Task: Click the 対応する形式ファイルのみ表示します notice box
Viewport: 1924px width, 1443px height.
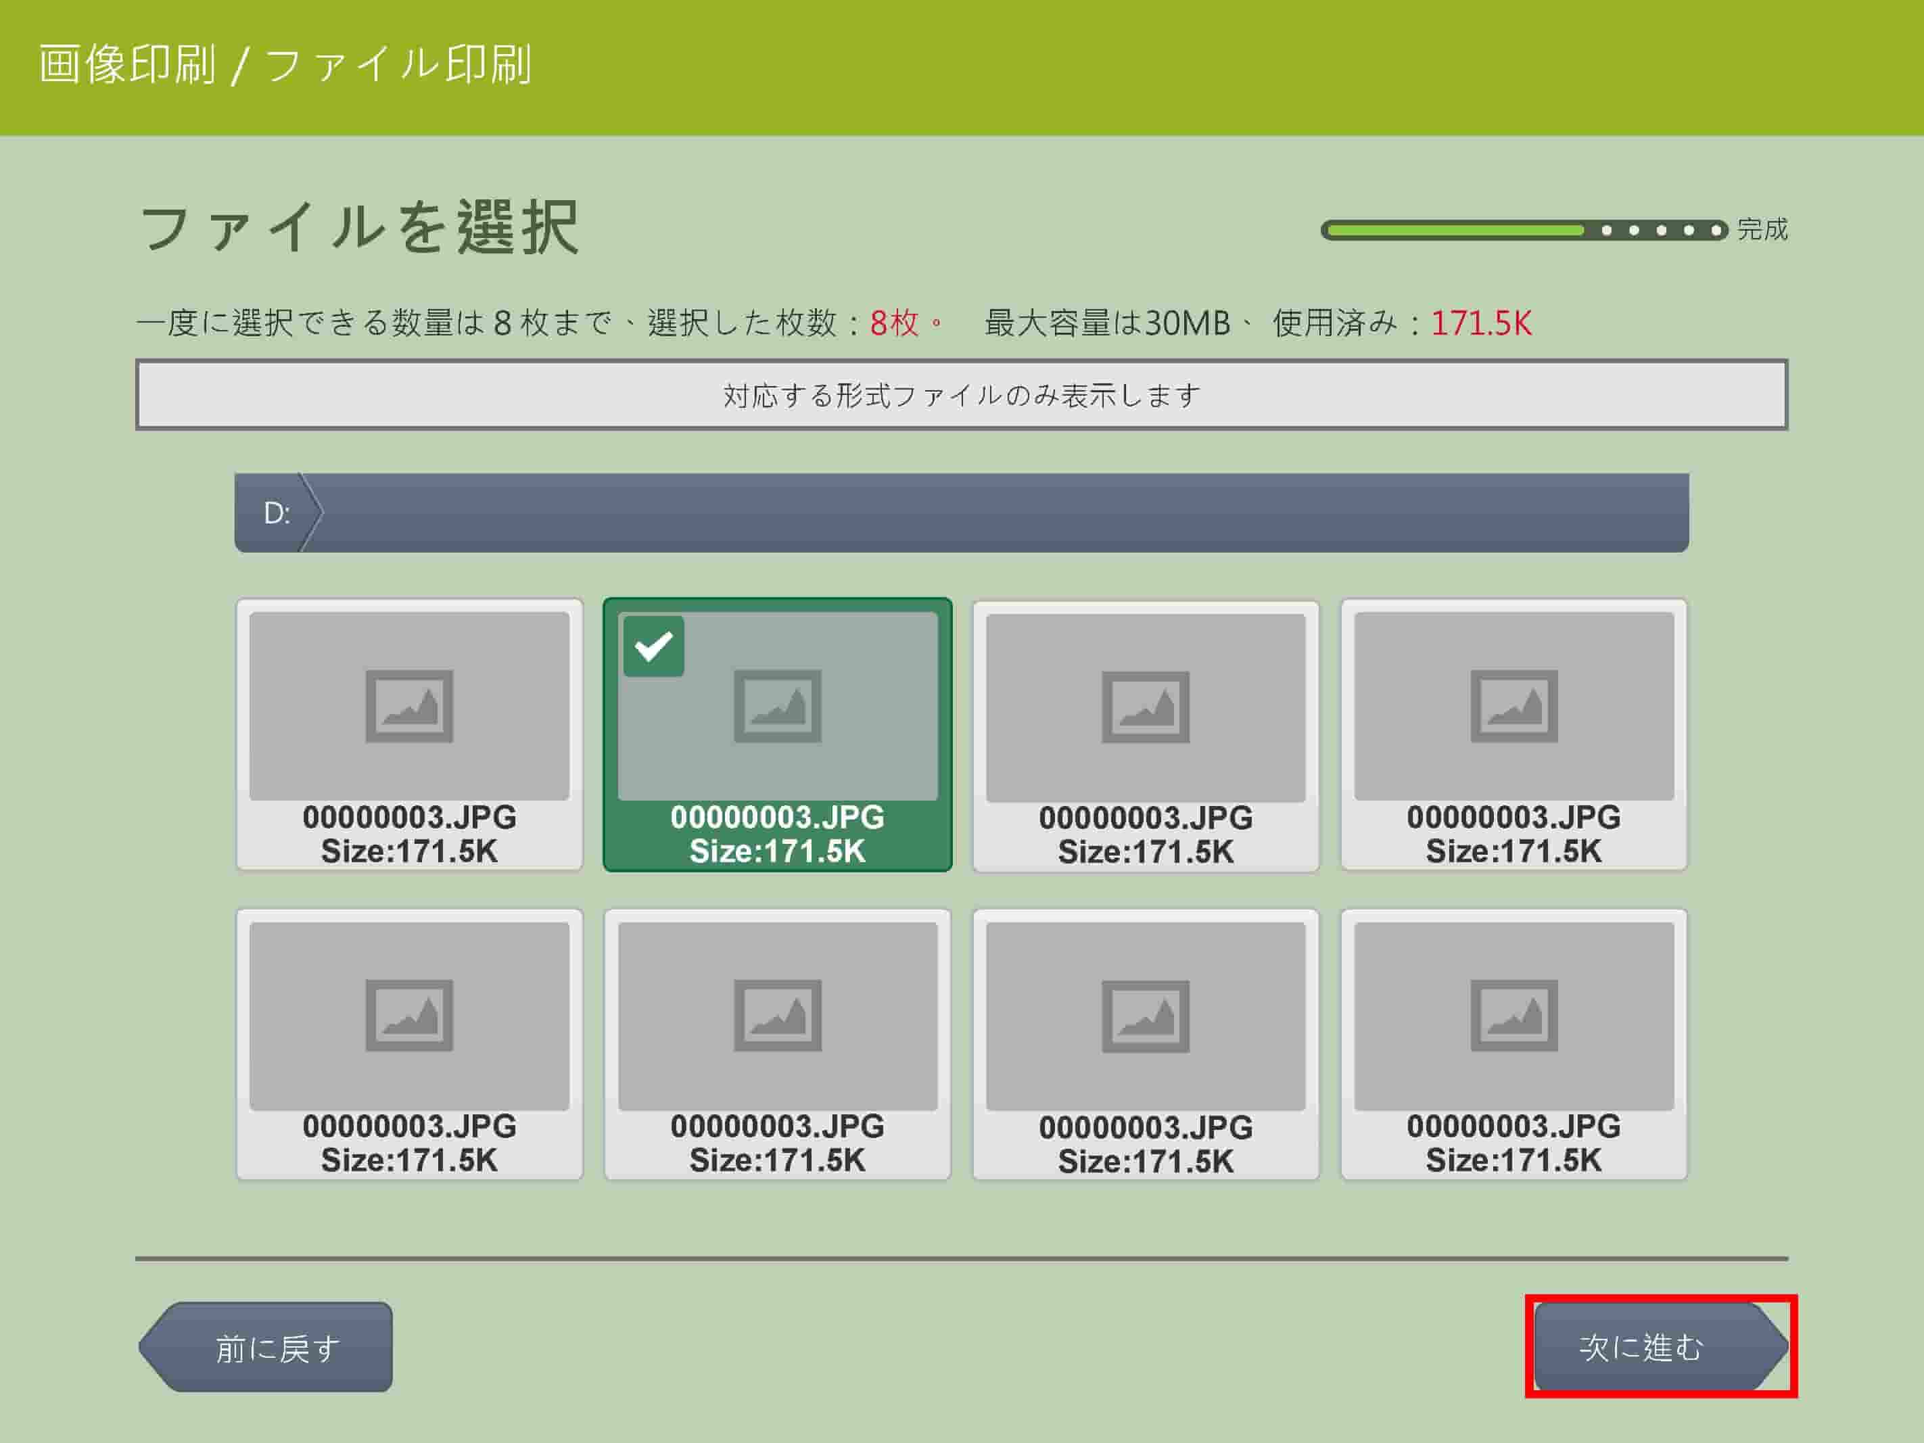Action: click(x=961, y=395)
